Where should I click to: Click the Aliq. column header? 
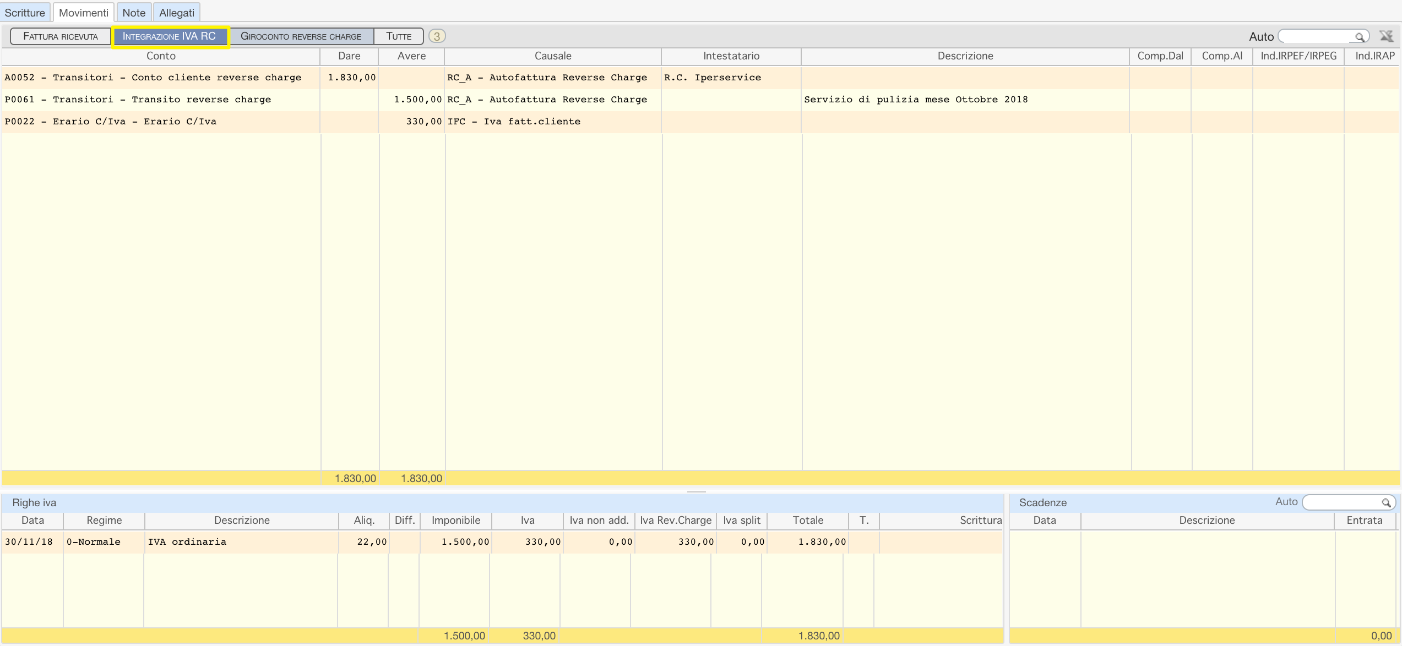coord(364,521)
